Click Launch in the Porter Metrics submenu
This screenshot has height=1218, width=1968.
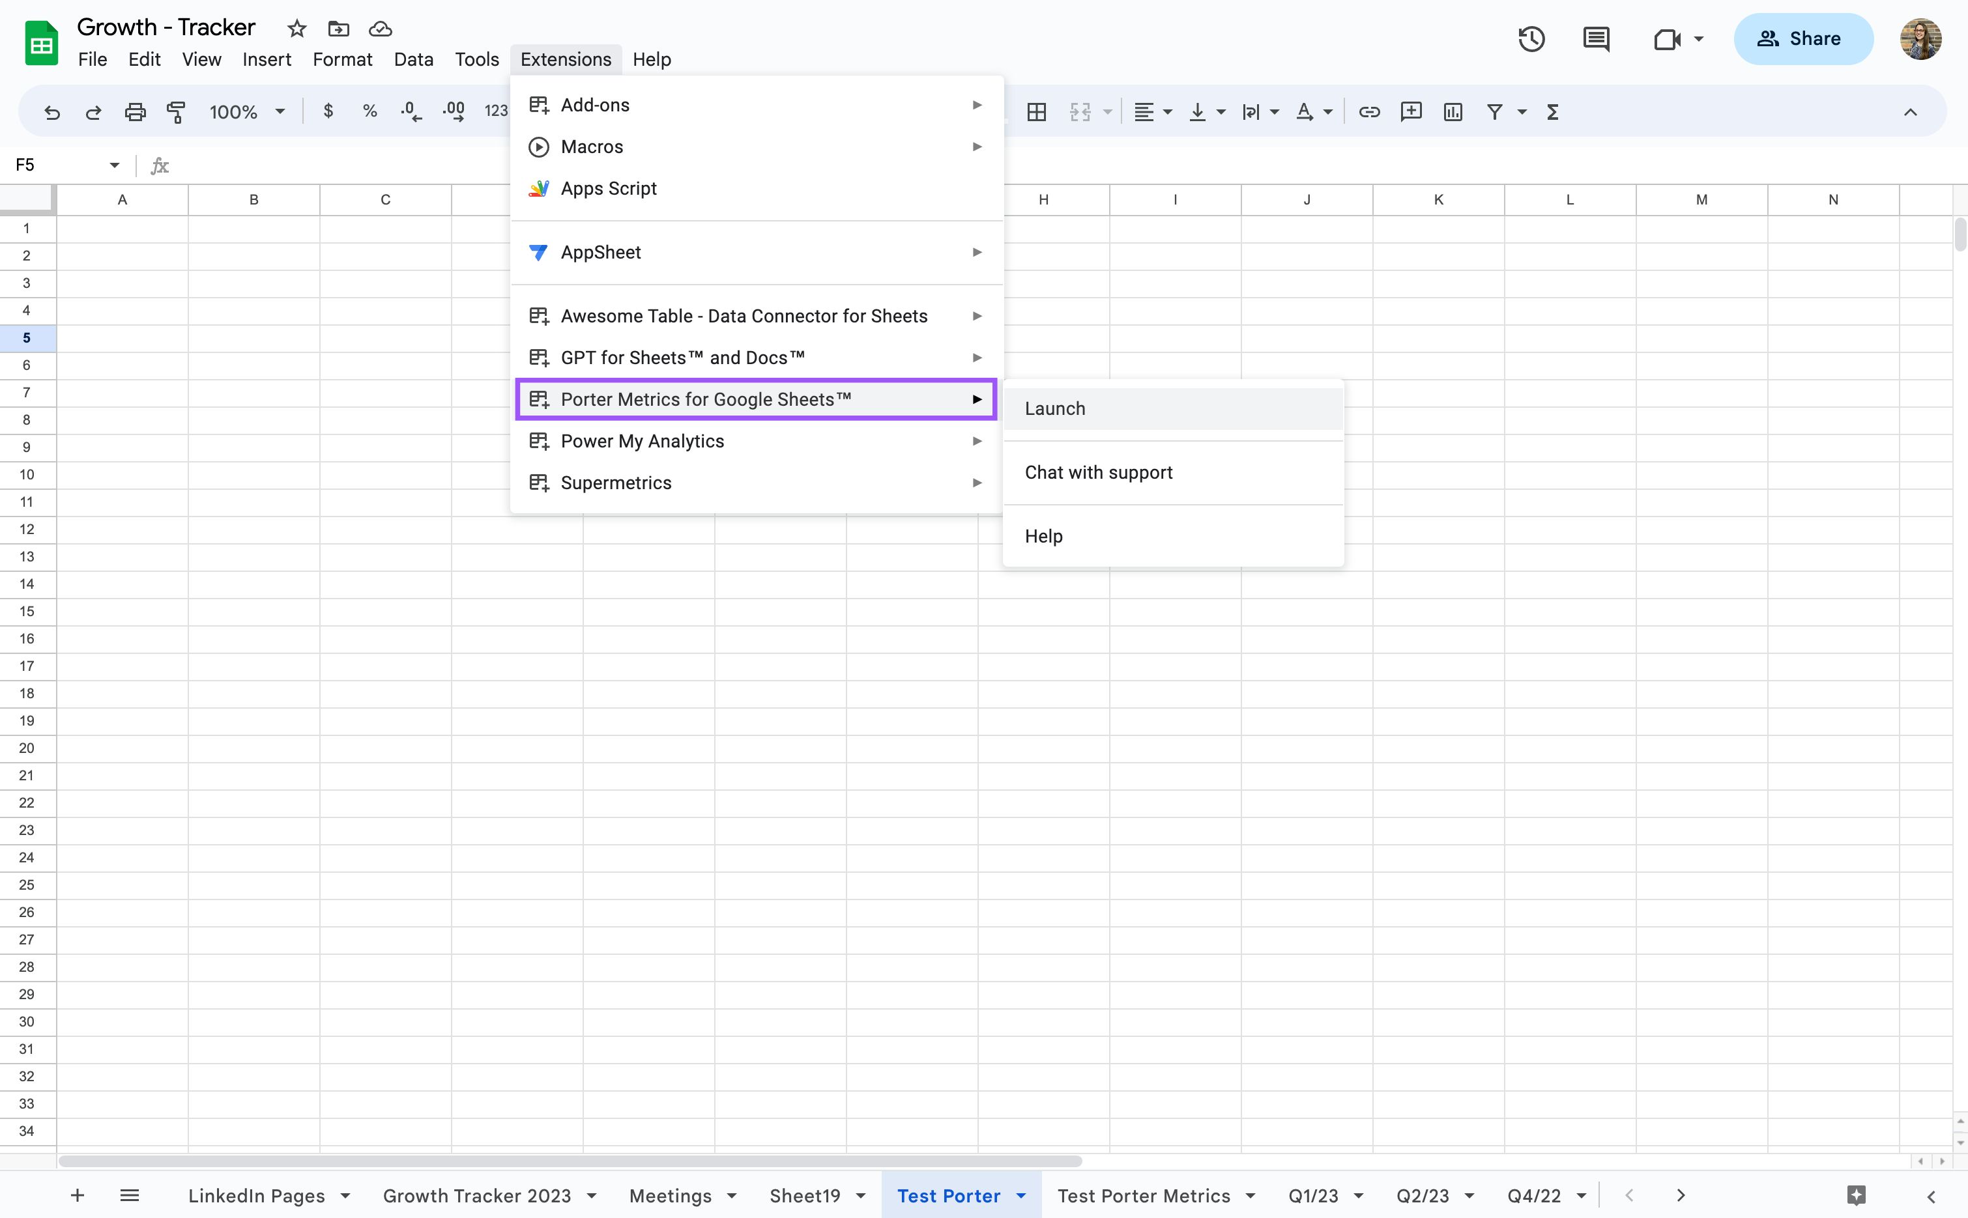point(1174,408)
